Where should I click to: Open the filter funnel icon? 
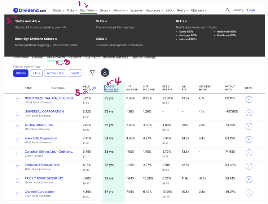92,73
